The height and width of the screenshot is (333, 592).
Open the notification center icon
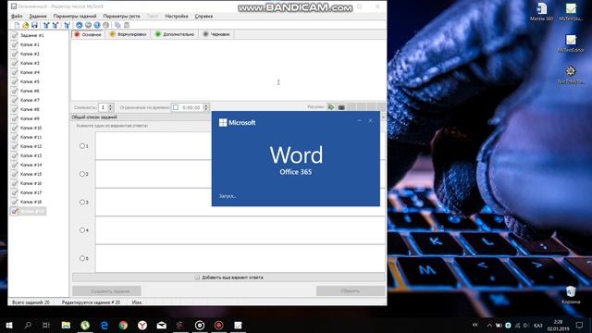pyautogui.click(x=580, y=325)
